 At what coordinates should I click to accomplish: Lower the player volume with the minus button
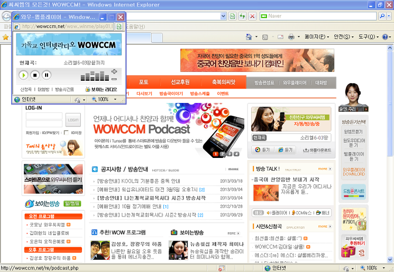pyautogui.click(x=114, y=79)
